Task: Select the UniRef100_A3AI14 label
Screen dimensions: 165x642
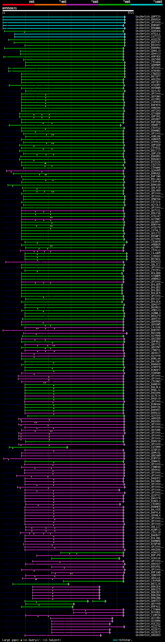Action: click(148, 558)
